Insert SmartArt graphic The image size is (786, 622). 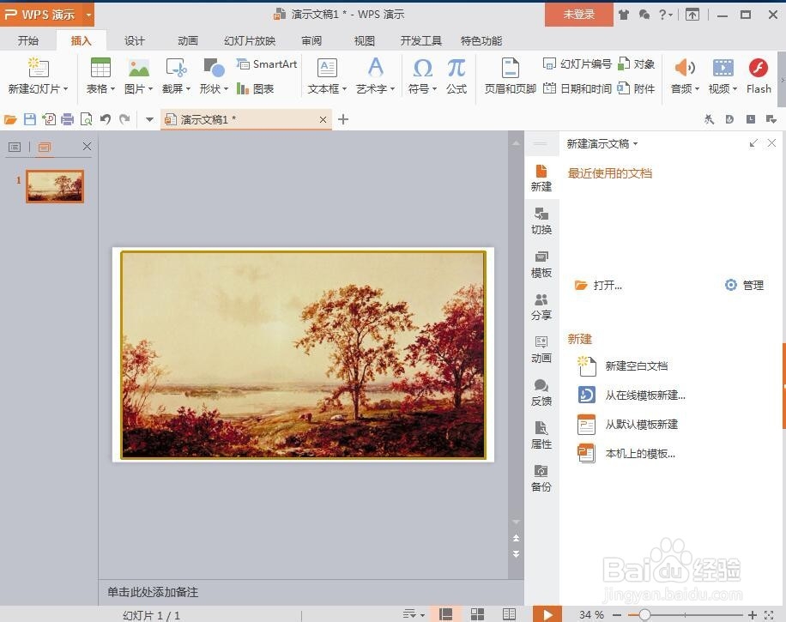[x=267, y=64]
